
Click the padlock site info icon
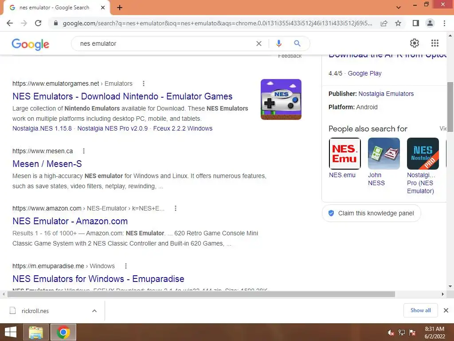(x=56, y=23)
